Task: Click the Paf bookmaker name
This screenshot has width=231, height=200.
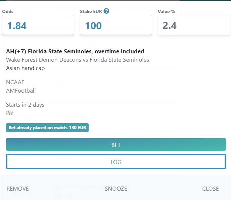Action: [x=10, y=113]
